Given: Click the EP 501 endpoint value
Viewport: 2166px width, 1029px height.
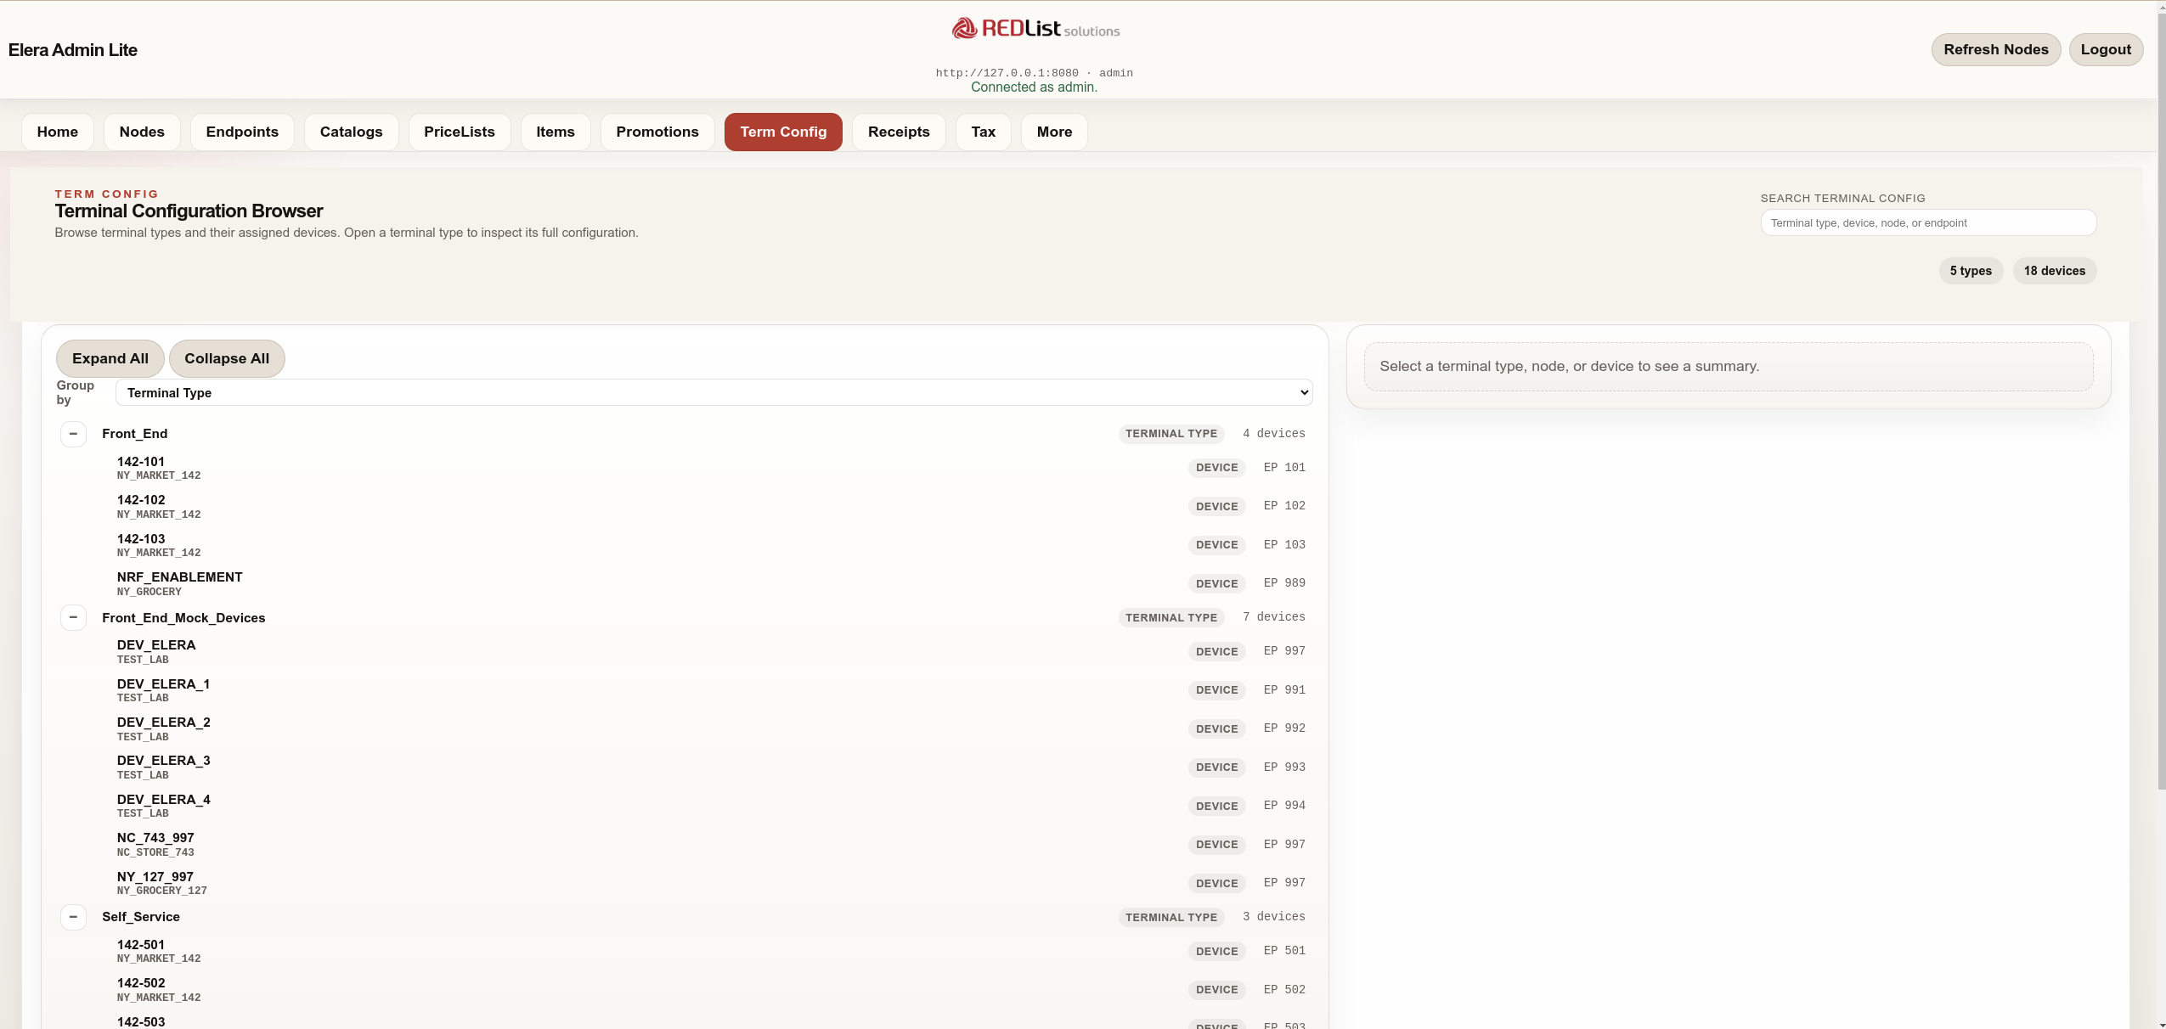Looking at the screenshot, I should coord(1284,950).
